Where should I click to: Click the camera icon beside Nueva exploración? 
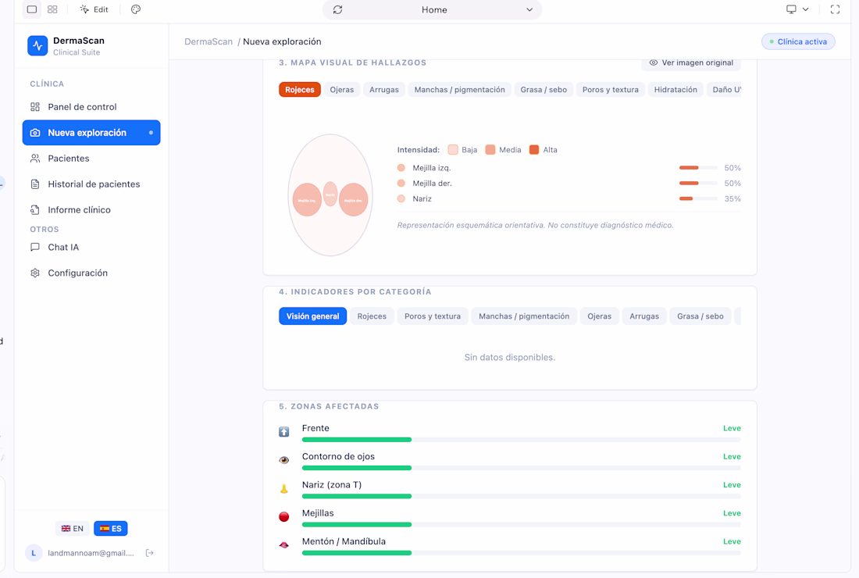(x=35, y=133)
